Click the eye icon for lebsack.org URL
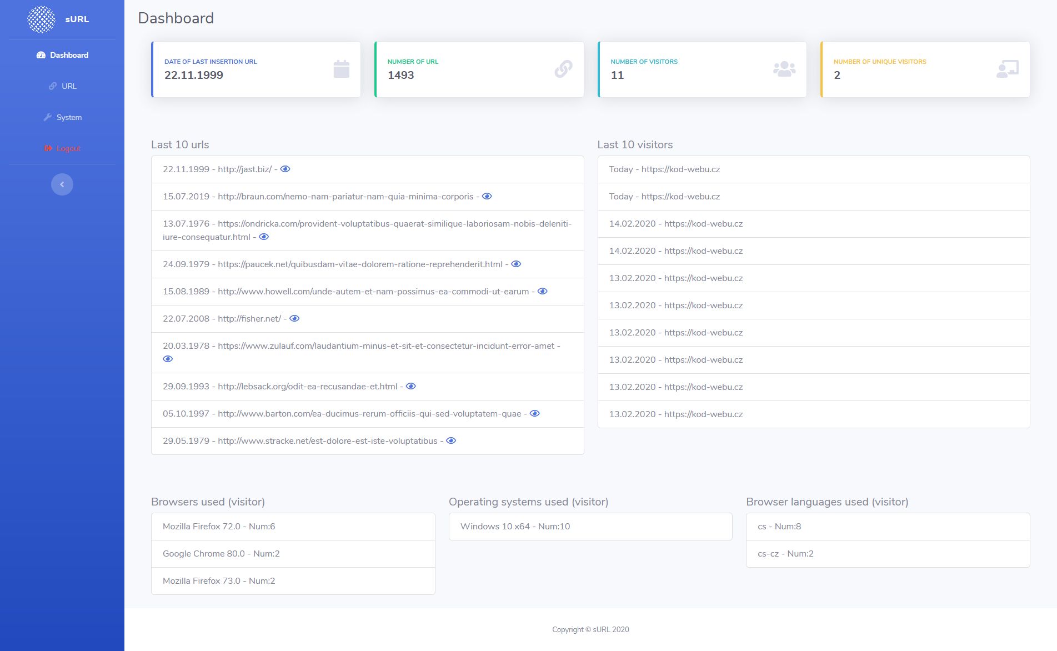 coord(411,386)
